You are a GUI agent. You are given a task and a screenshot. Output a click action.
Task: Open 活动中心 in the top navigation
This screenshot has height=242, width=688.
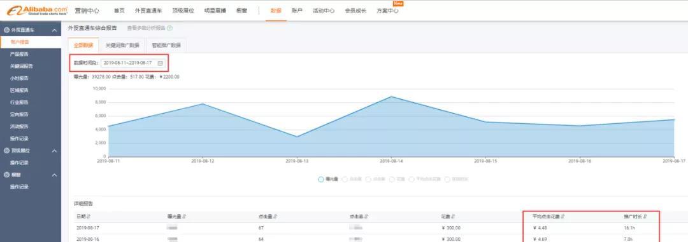pos(324,11)
